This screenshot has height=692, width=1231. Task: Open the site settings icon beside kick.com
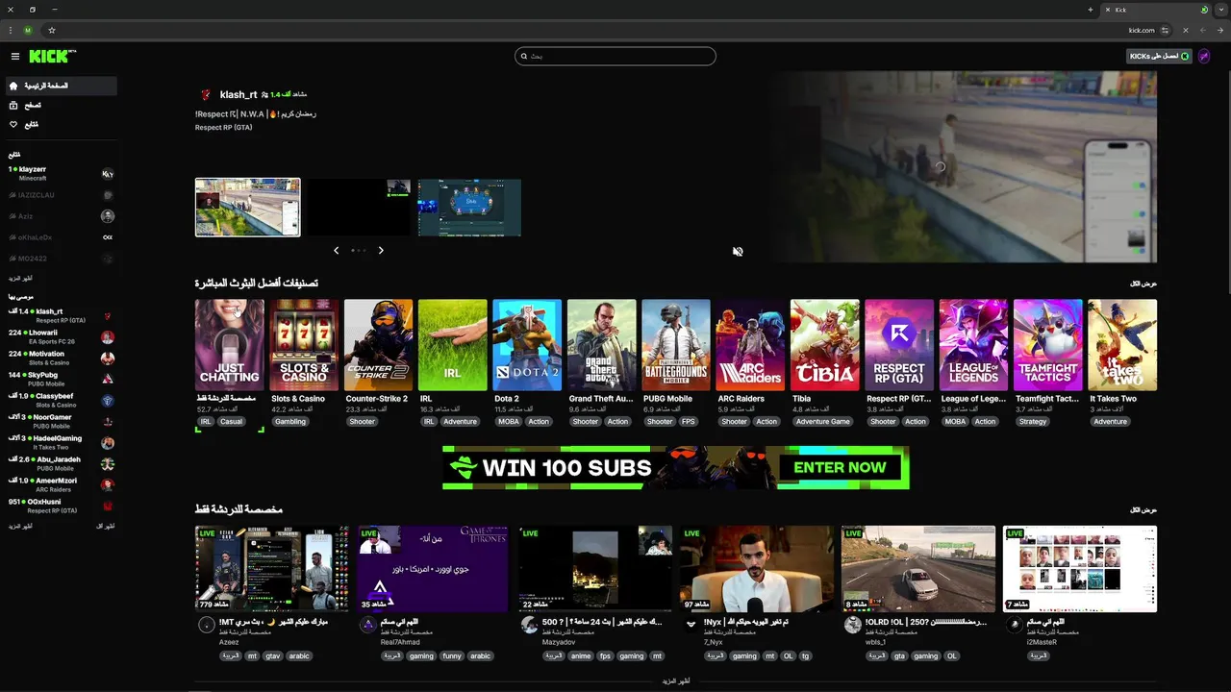click(1166, 31)
